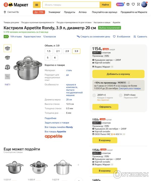Click the Добавить в корзину button
The width and height of the screenshot is (151, 181).
coord(118,74)
